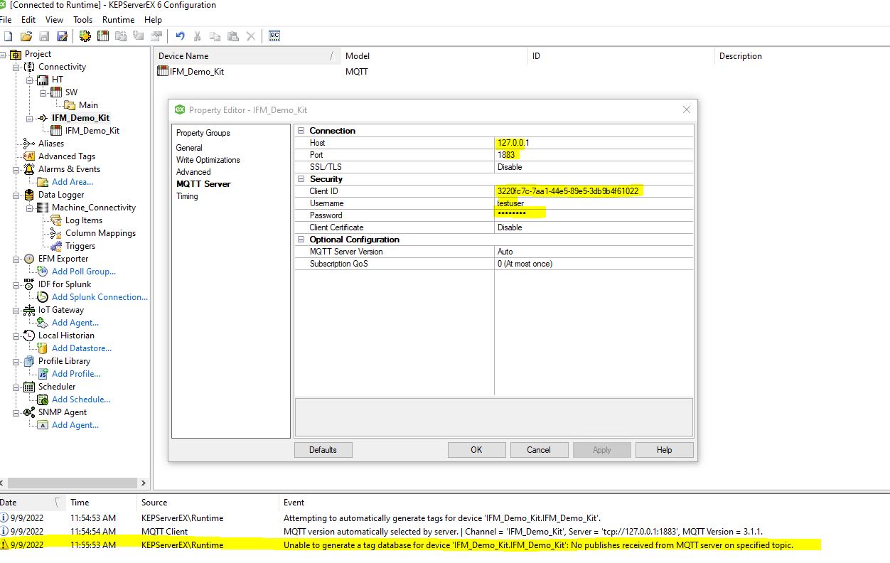
Task: Click the Password value field
Action: 594,215
